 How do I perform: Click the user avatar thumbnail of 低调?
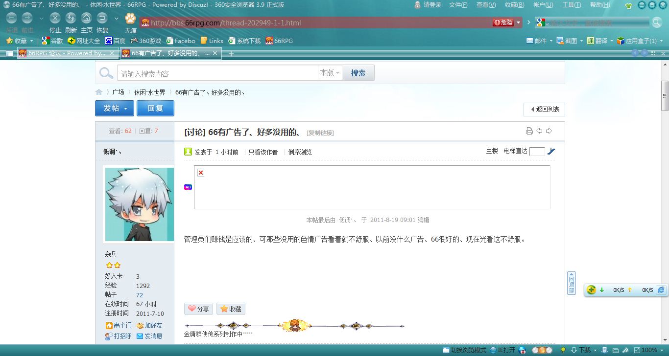click(x=140, y=204)
